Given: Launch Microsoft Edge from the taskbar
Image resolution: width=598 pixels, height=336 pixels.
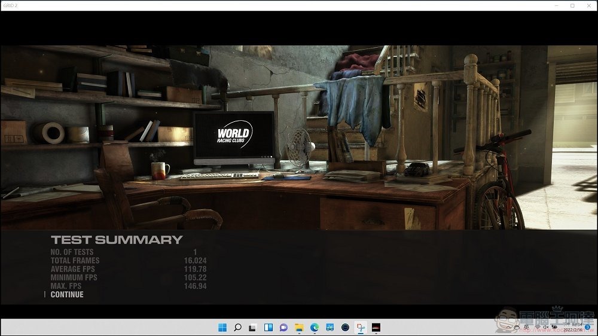Looking at the screenshot, I should click(x=315, y=327).
